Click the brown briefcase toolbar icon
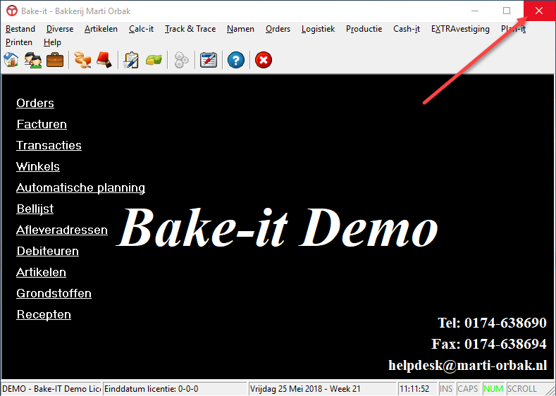The image size is (556, 396). [x=55, y=60]
